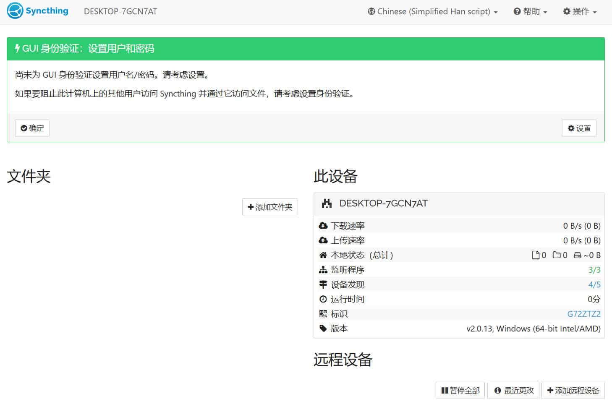This screenshot has width=612, height=407.
Task: Click the upload rate cloud icon
Action: tap(323, 240)
